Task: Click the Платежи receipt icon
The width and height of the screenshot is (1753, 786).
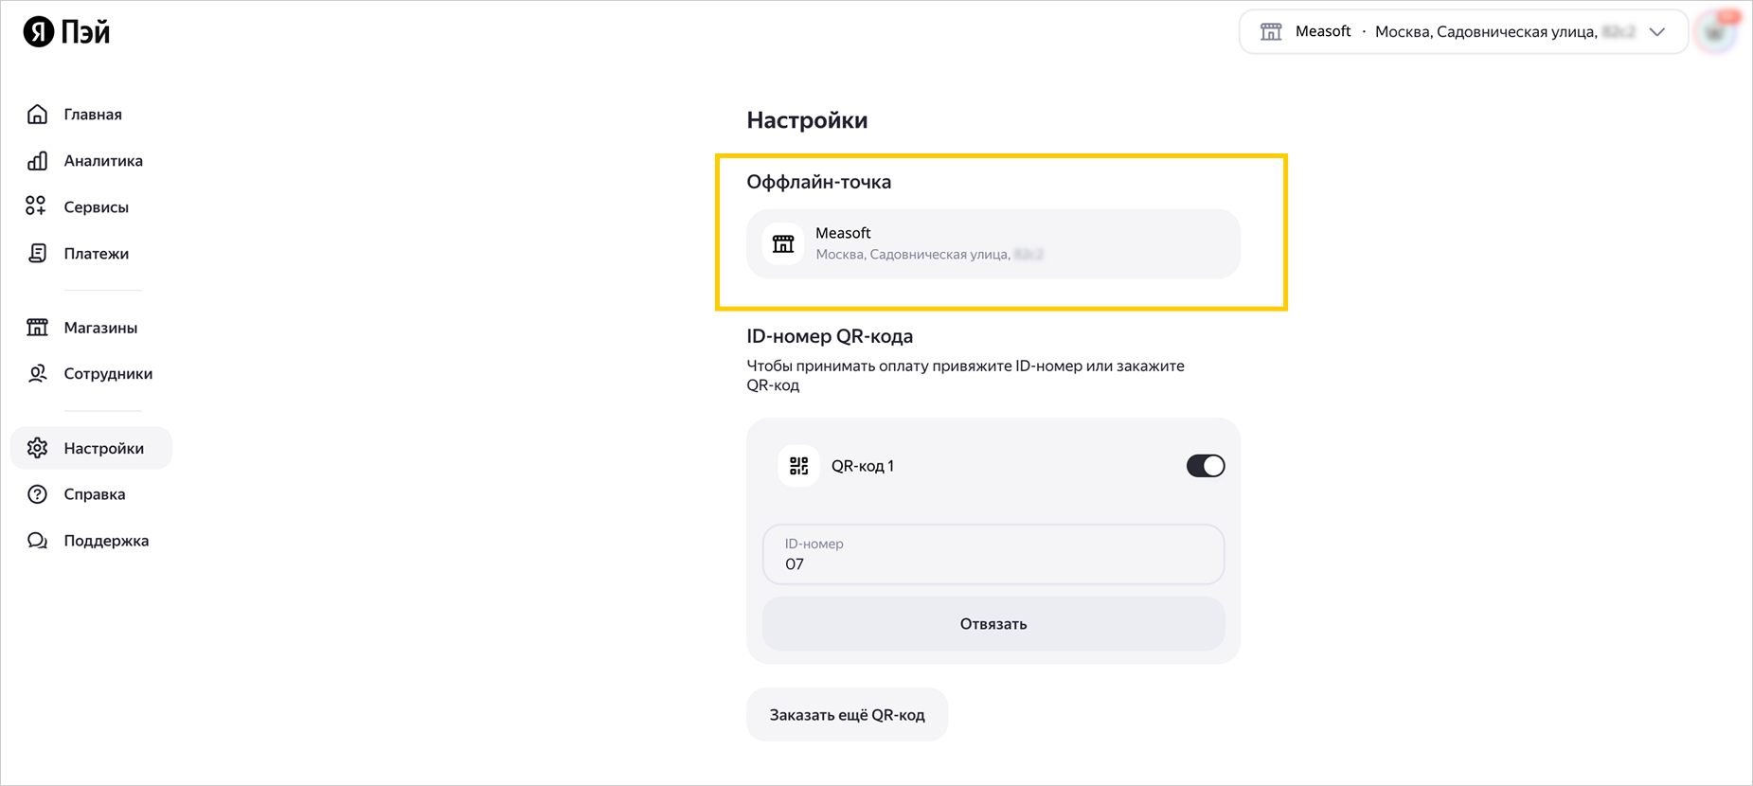Action: point(37,253)
